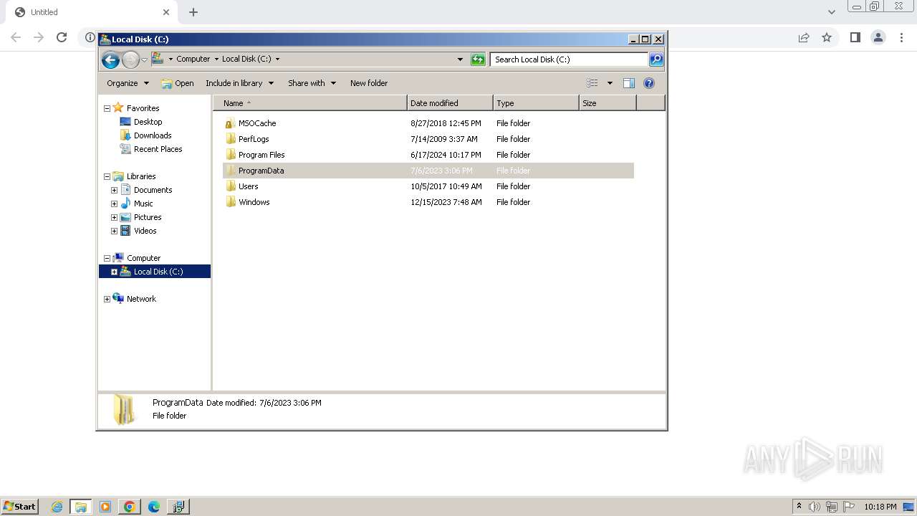Open Include in library menu

[x=239, y=83]
